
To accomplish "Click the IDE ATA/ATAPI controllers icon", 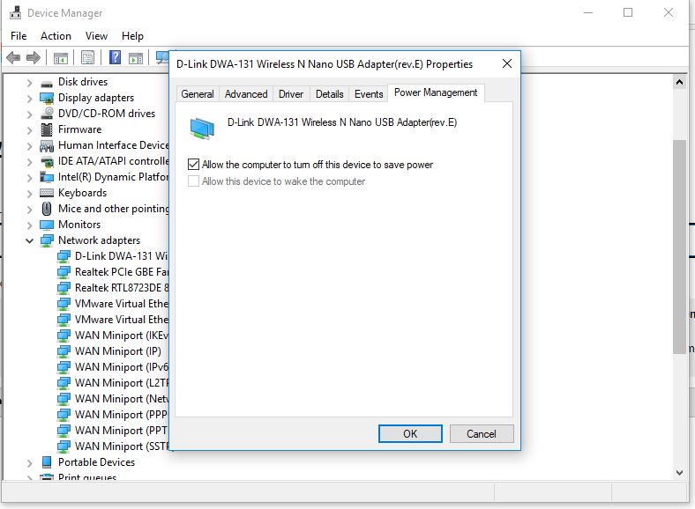I will tap(47, 161).
